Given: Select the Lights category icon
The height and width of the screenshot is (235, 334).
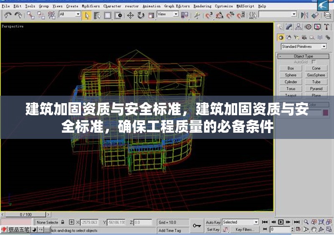Looking at the screenshot, I should 296,37.
